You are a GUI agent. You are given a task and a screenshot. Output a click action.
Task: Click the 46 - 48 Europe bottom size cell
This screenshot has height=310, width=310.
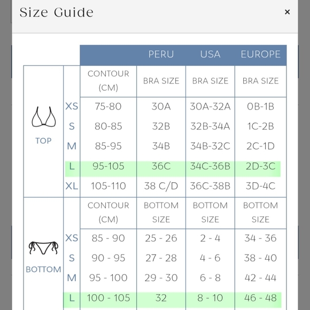(261, 298)
